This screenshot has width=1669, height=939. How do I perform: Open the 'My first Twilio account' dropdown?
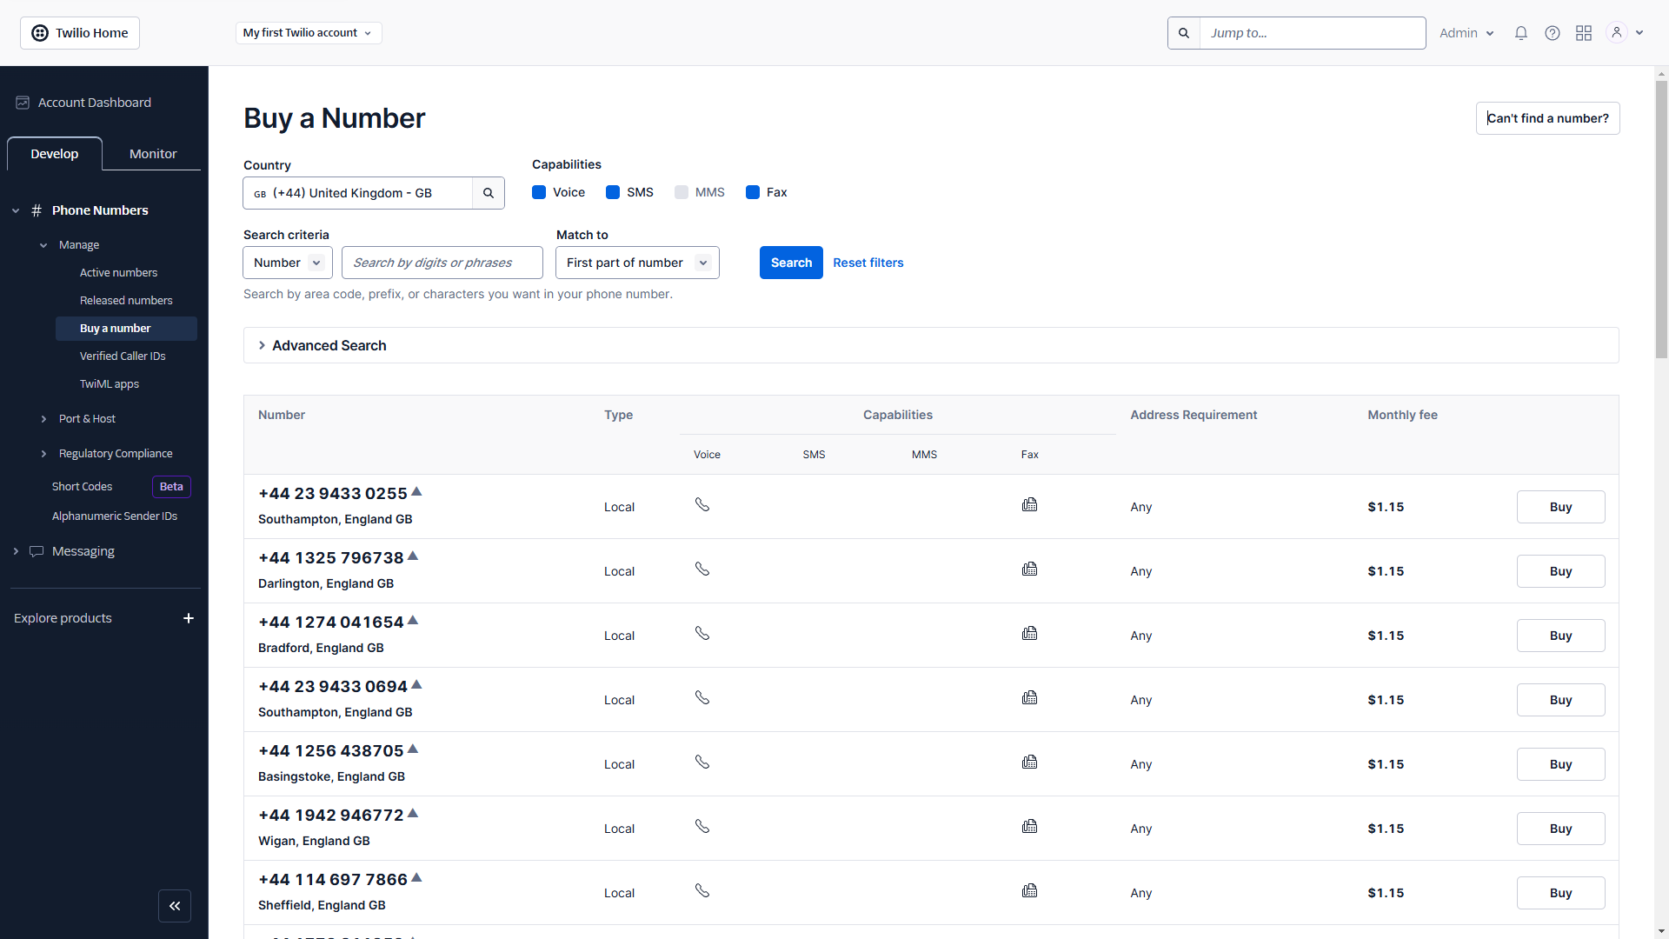[x=308, y=32]
